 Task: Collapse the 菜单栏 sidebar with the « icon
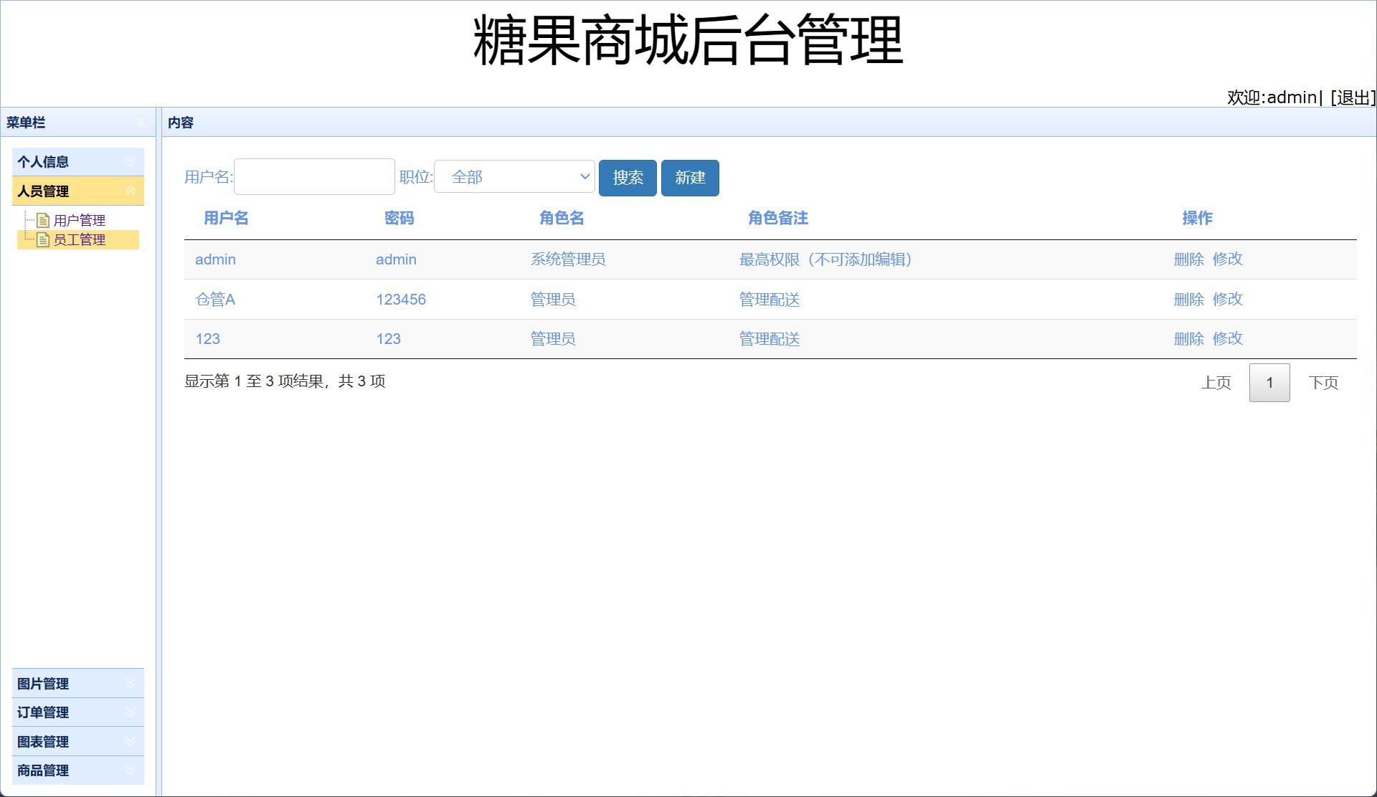pos(141,122)
